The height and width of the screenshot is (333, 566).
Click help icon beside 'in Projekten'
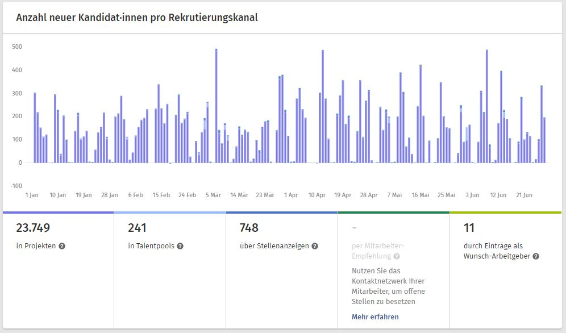pyautogui.click(x=62, y=246)
